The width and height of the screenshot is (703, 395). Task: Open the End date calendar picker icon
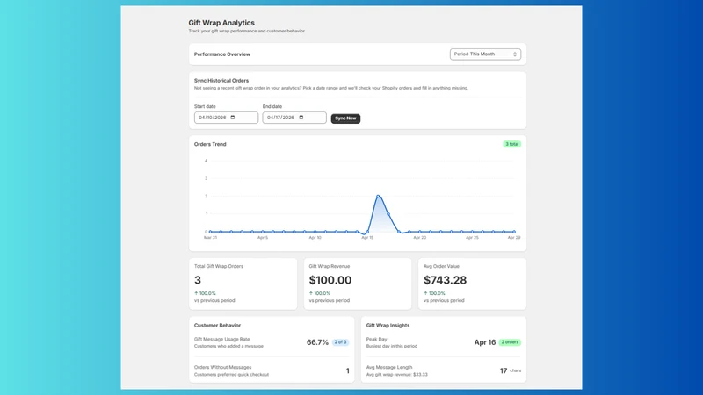point(301,118)
